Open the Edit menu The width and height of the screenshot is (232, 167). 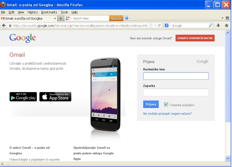tap(12, 12)
